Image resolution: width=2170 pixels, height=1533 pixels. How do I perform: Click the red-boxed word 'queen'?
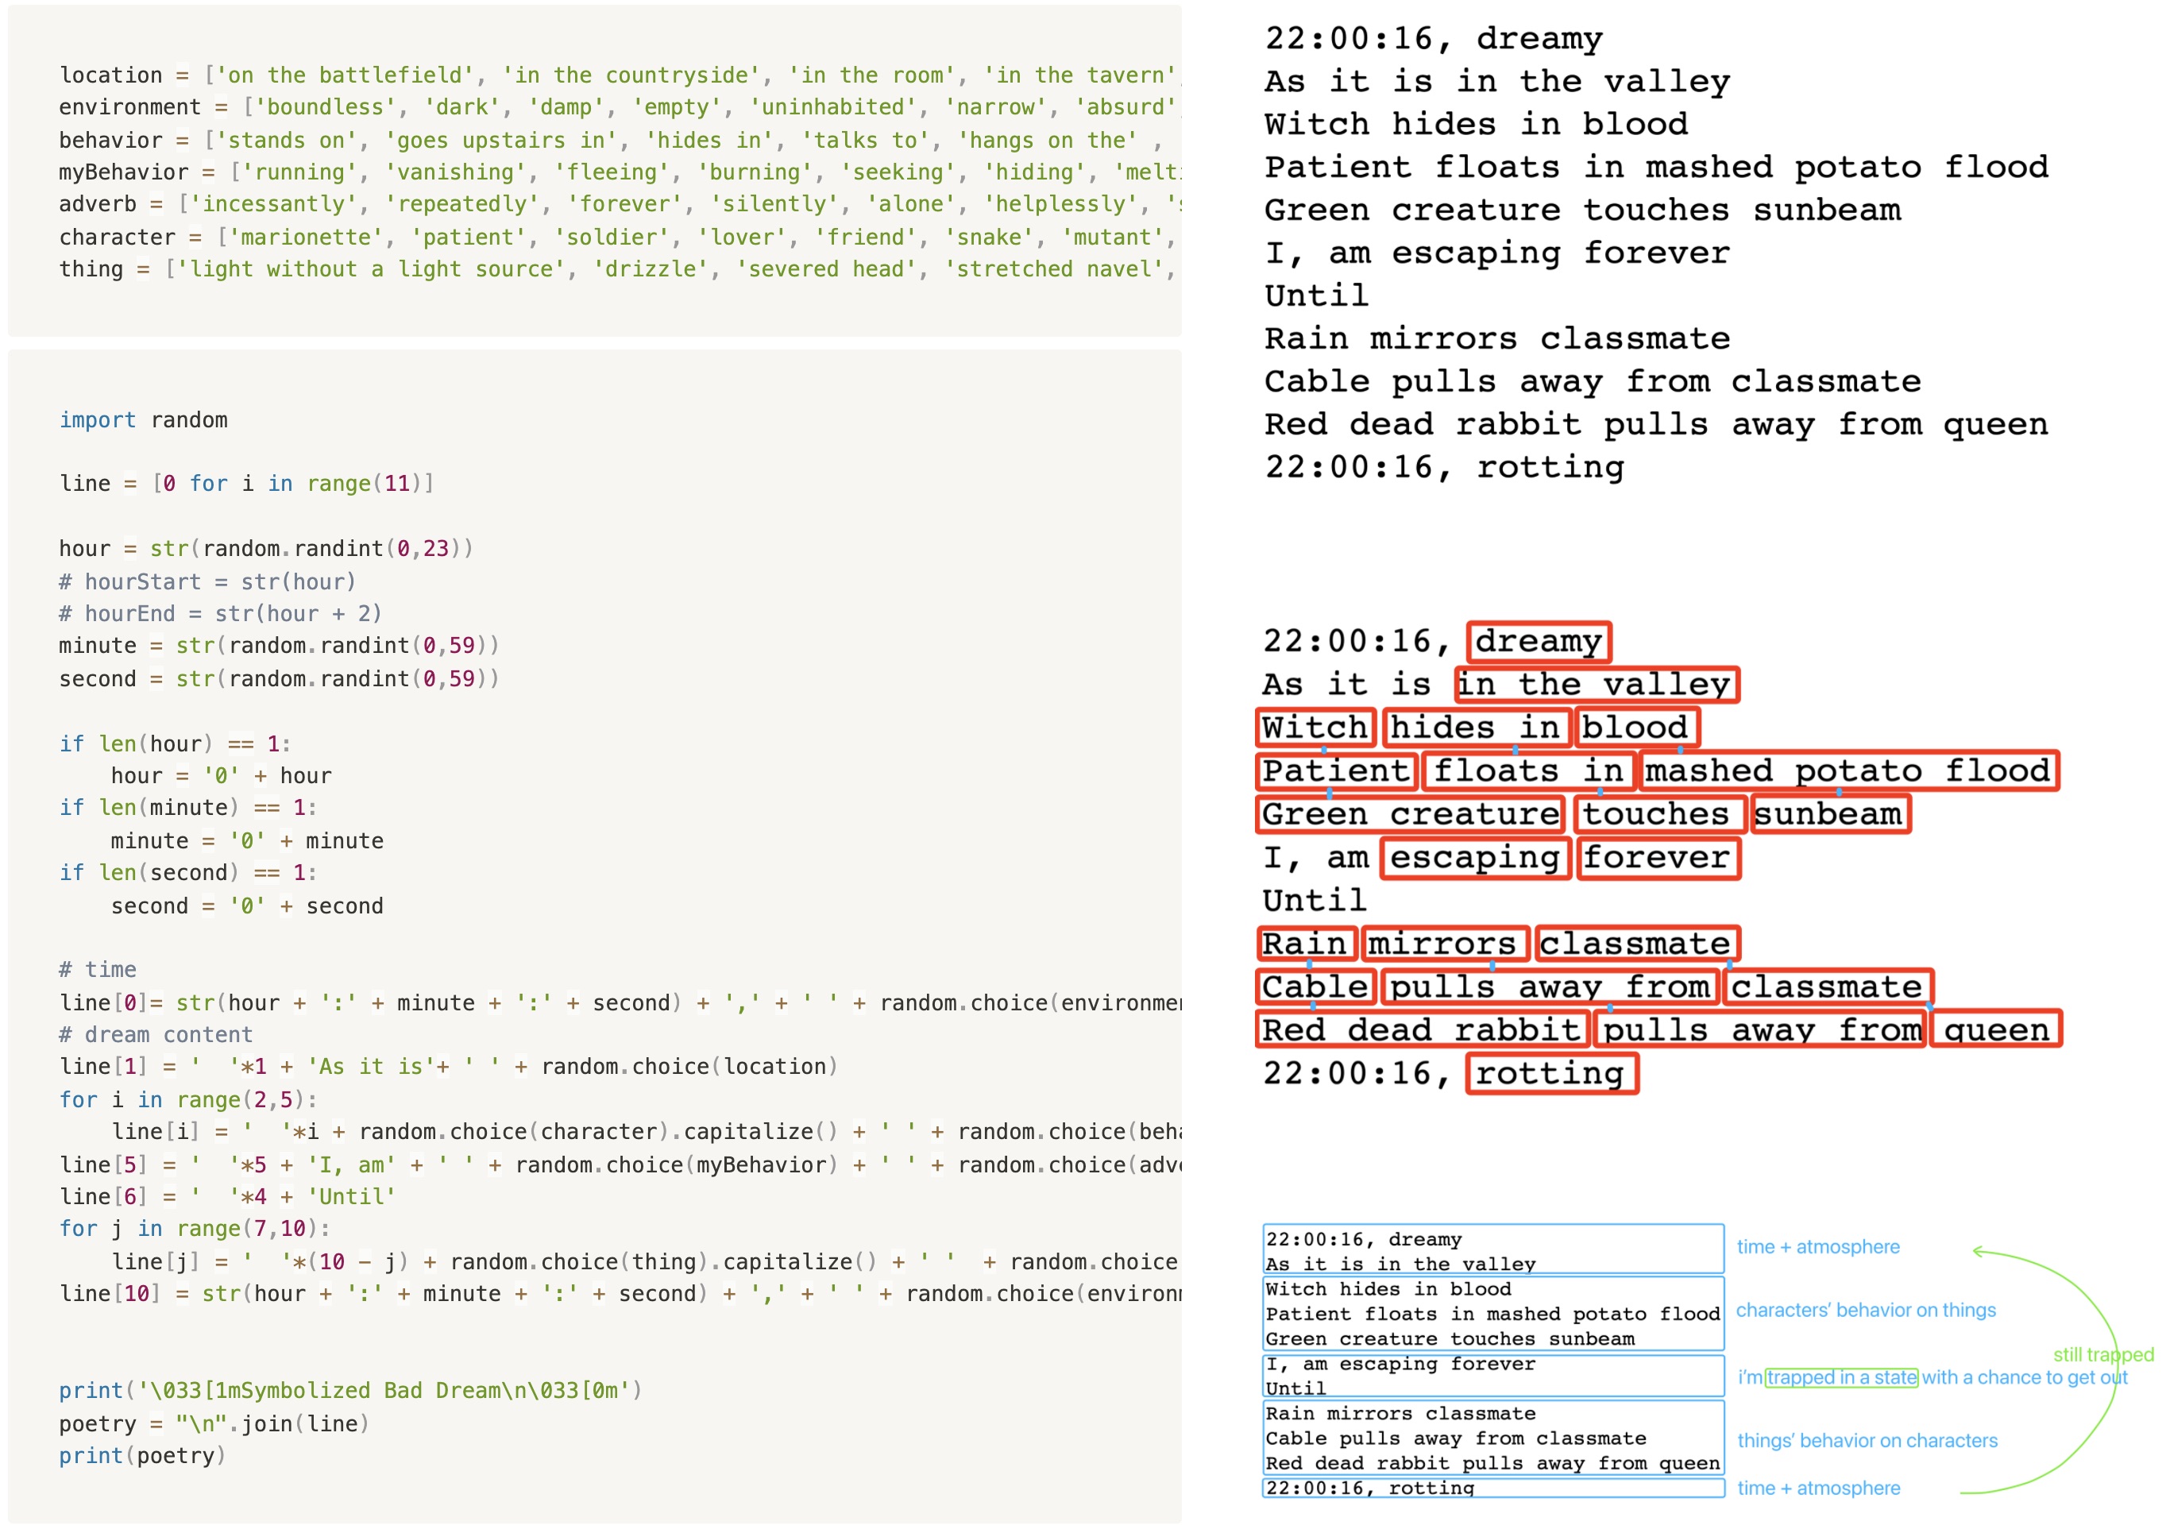coord(1994,1030)
